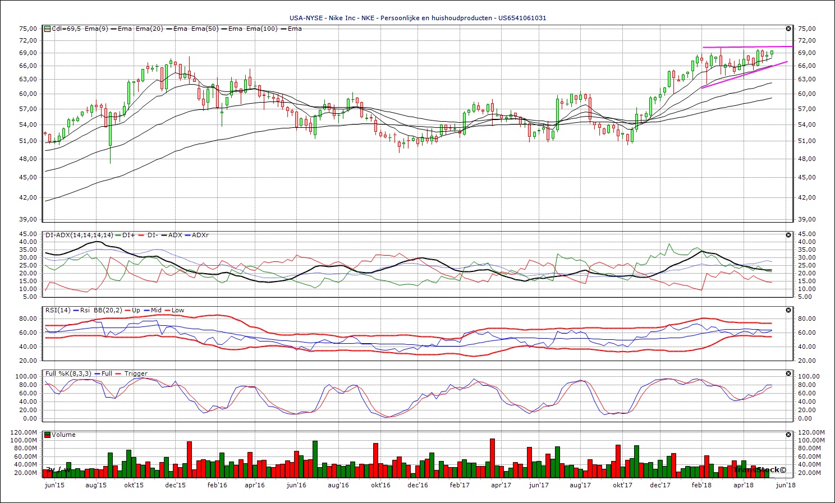This screenshot has width=835, height=503.
Task: Click the Low band legend label
Action: tap(178, 310)
